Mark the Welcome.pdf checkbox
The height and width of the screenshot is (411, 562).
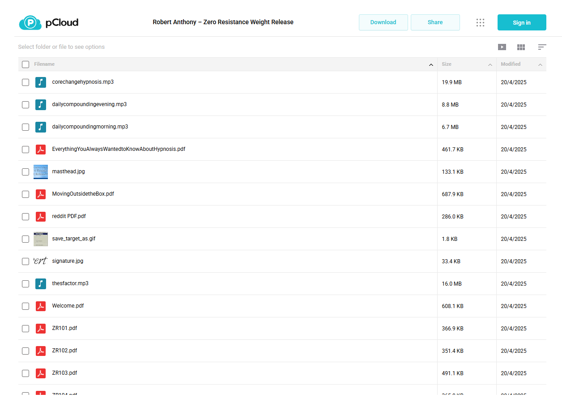coord(26,306)
